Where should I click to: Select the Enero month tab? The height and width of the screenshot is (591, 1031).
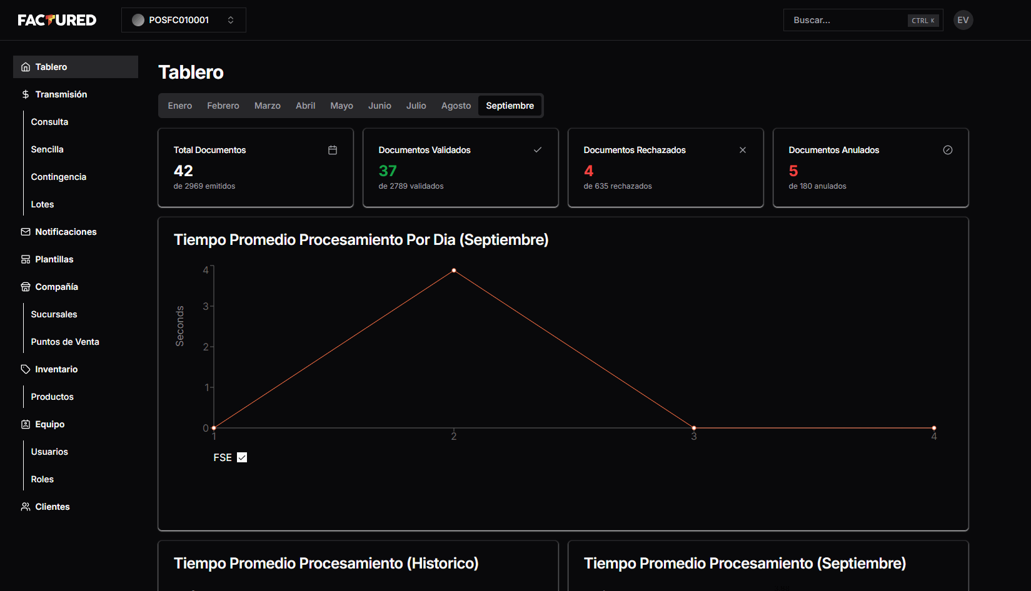pyautogui.click(x=179, y=106)
